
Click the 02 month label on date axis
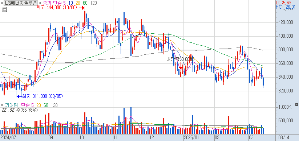point(217,137)
